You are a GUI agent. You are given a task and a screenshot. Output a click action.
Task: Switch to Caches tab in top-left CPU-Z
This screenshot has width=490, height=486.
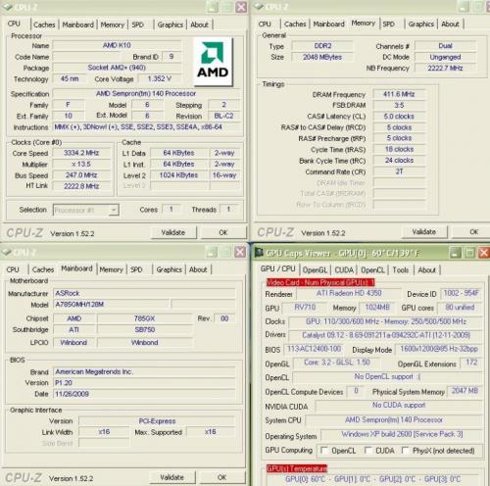44,24
